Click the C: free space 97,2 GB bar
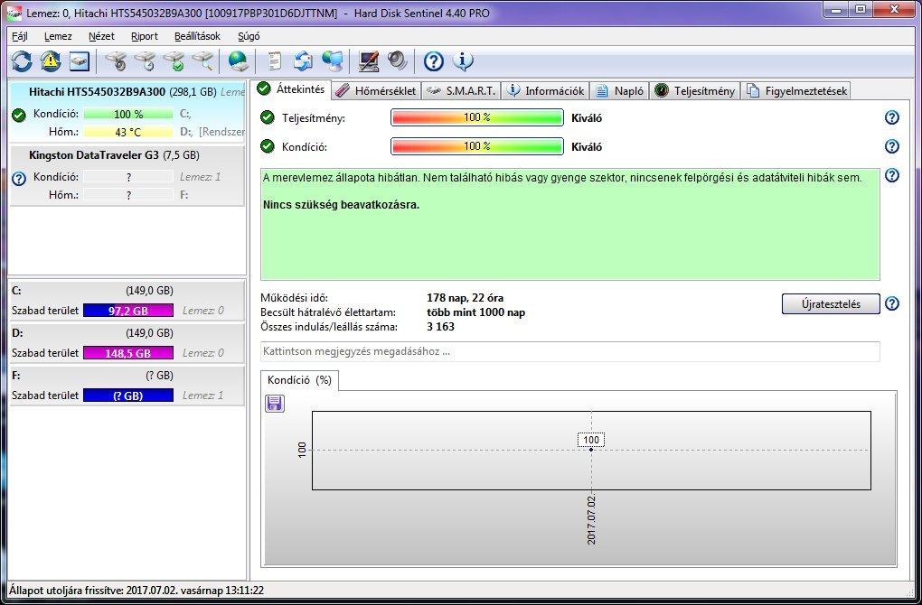Screen dimensions: 922x605 (x=128, y=310)
